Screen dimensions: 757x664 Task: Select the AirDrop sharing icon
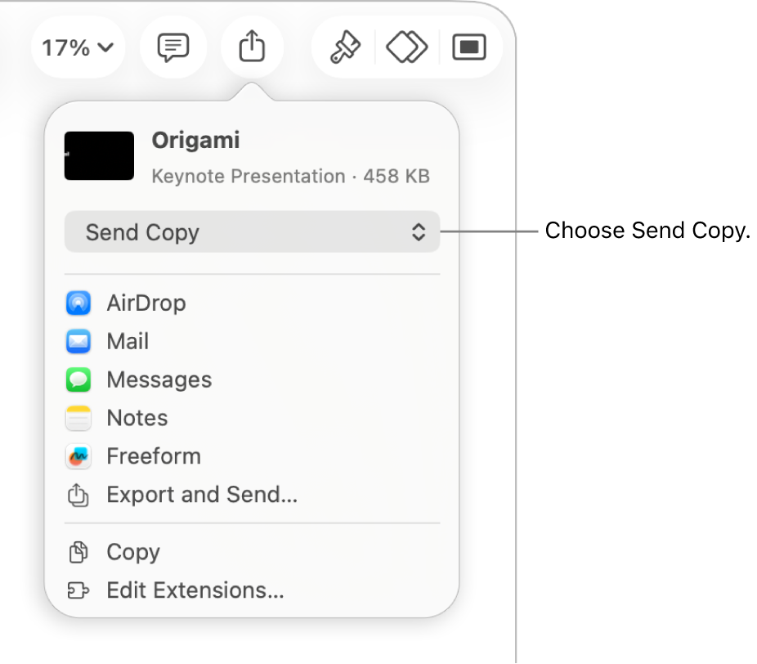coord(78,303)
